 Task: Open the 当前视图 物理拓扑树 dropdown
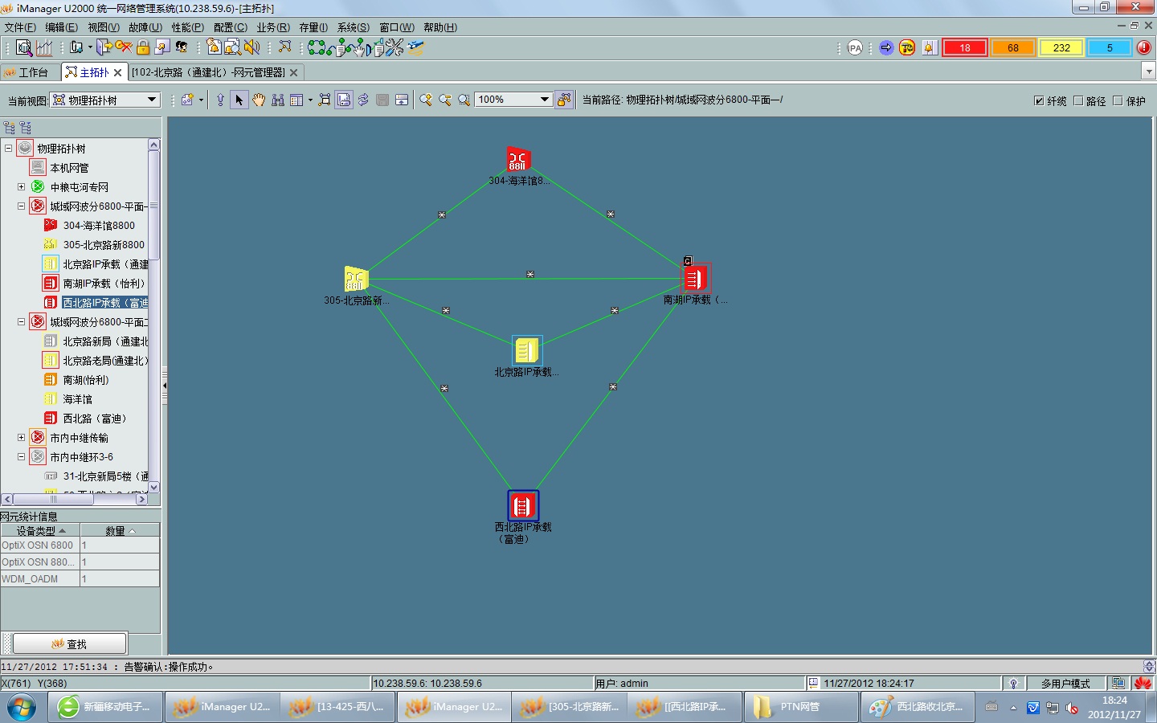click(x=152, y=100)
